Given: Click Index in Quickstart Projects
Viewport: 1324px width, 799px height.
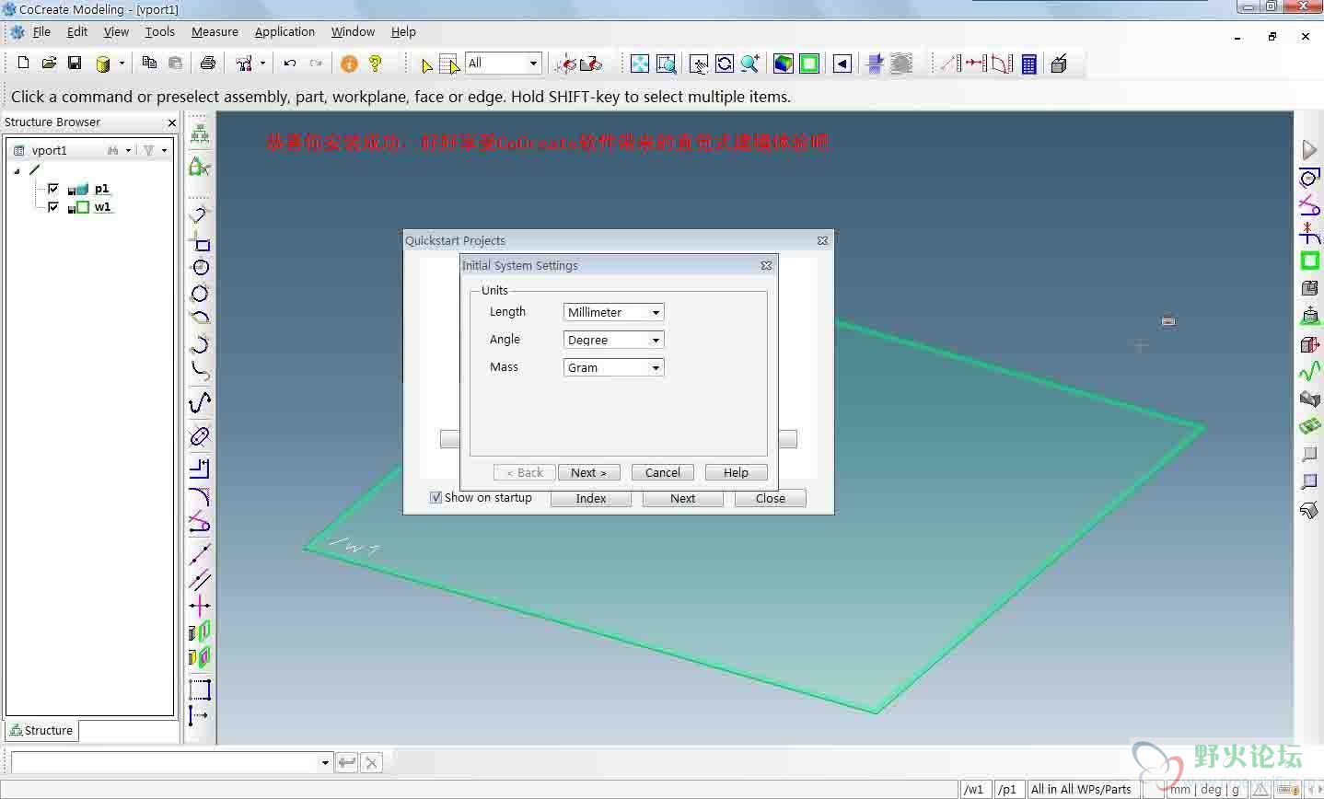Looking at the screenshot, I should [x=591, y=498].
